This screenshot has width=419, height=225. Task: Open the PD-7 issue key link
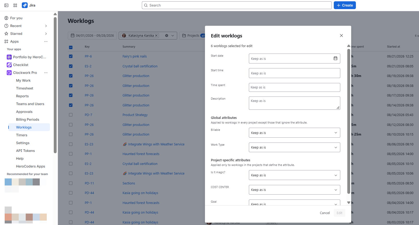coord(88,115)
